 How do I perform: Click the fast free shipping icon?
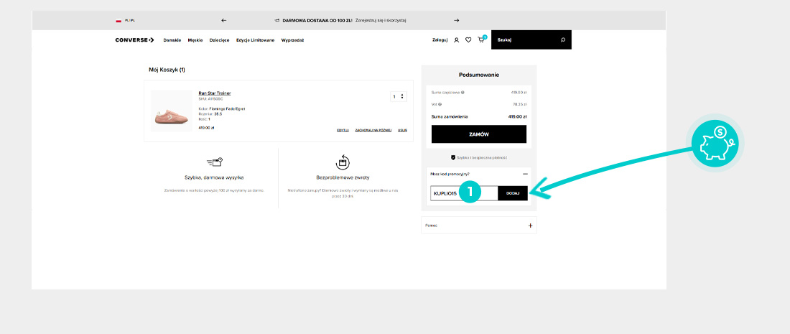click(x=215, y=162)
